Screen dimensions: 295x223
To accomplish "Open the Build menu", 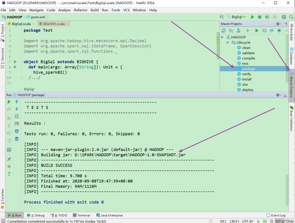I will click(x=94, y=10).
